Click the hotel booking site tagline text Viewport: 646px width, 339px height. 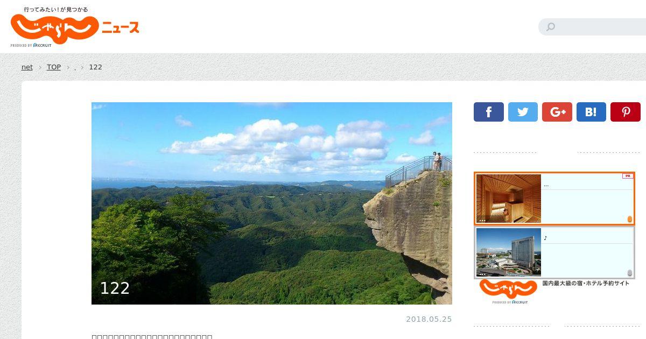point(586,283)
